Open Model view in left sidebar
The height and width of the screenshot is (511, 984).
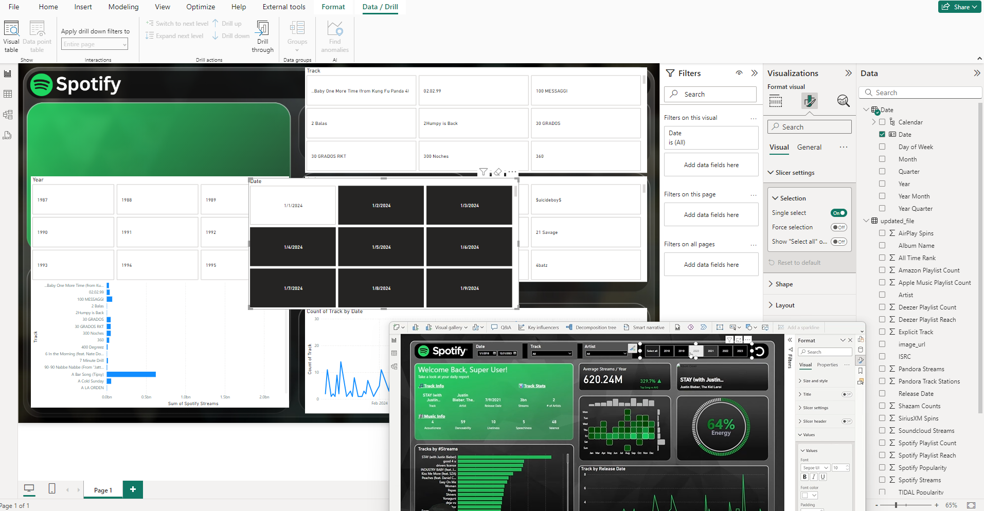(8, 115)
